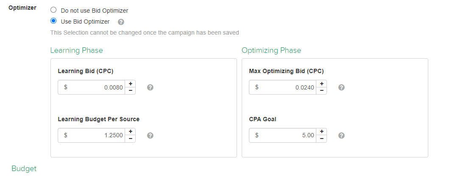The width and height of the screenshot is (466, 182).
Task: Click the Max Optimizing Bid input field
Action: tap(288, 87)
